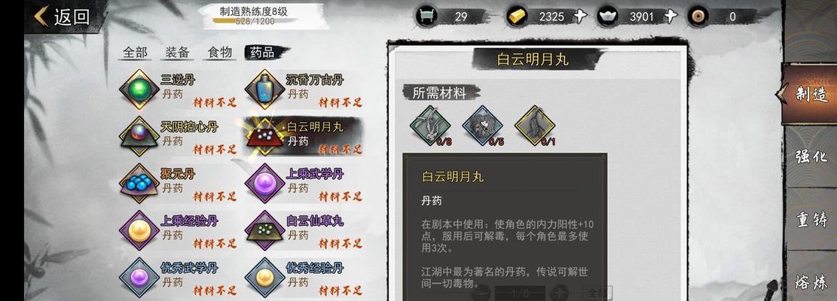
Task: Select the 白云仙草丸 recipe icon
Action: 264,230
